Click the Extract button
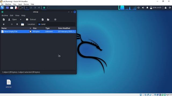Image resolution: width=172 pixels, height=96 pixels. point(31,19)
